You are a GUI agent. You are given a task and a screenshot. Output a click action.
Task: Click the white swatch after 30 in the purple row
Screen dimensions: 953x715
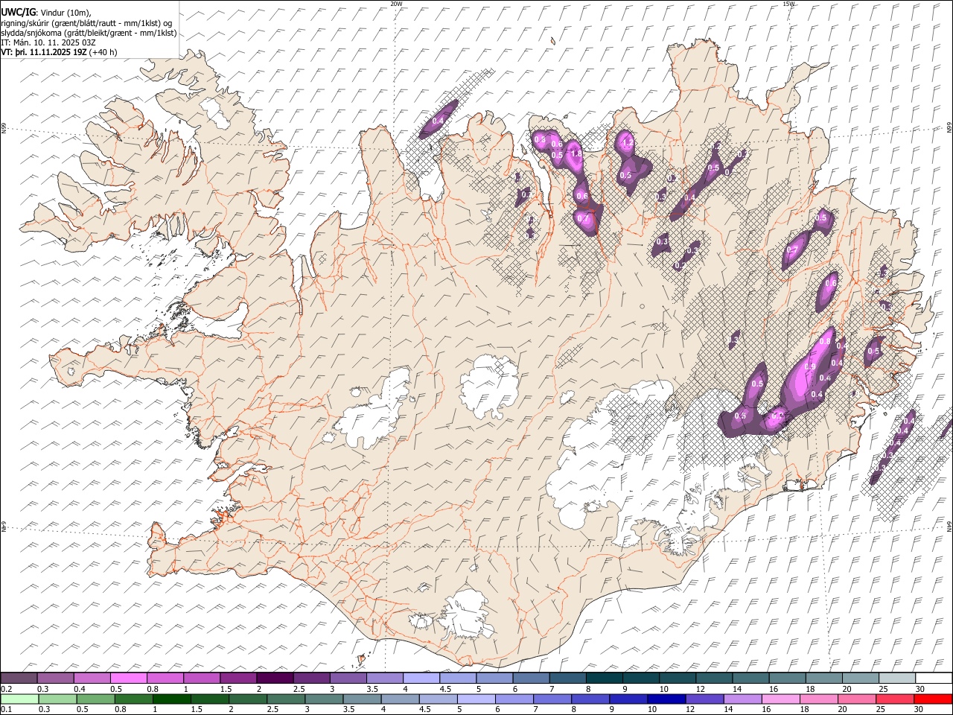click(933, 679)
